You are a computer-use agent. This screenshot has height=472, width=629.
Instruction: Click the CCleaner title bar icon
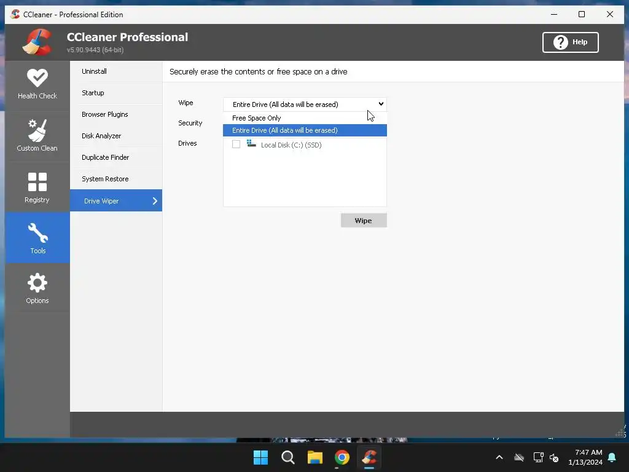click(x=15, y=14)
